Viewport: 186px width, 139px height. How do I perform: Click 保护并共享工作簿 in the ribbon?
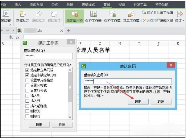[157, 13]
